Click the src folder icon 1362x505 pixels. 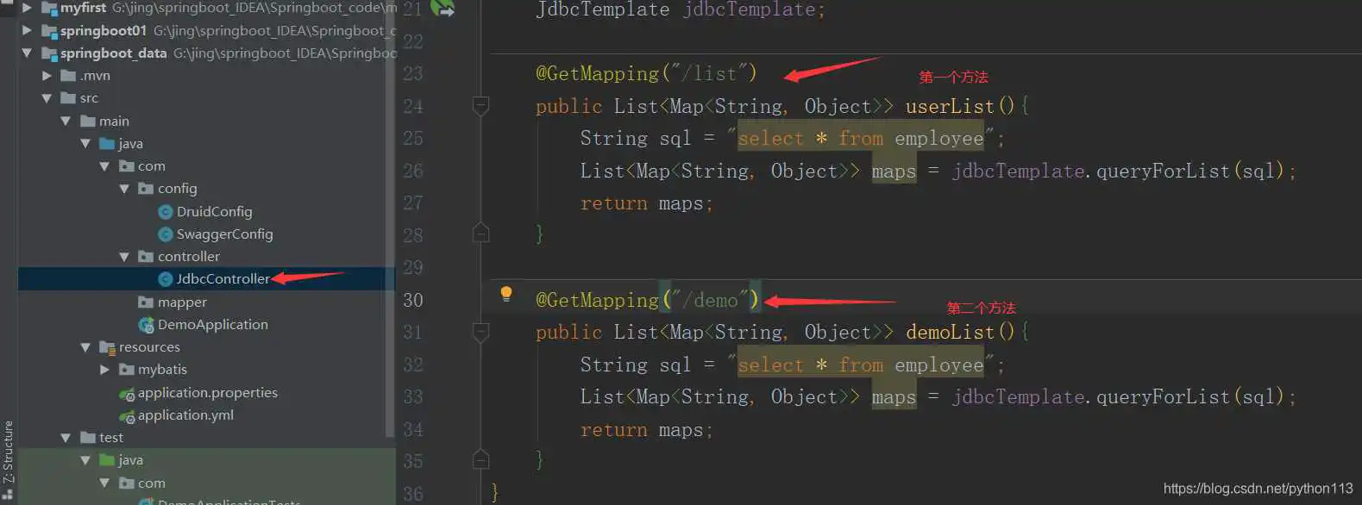tap(68, 98)
